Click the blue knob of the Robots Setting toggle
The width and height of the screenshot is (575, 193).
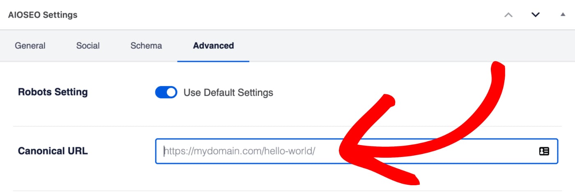(171, 92)
